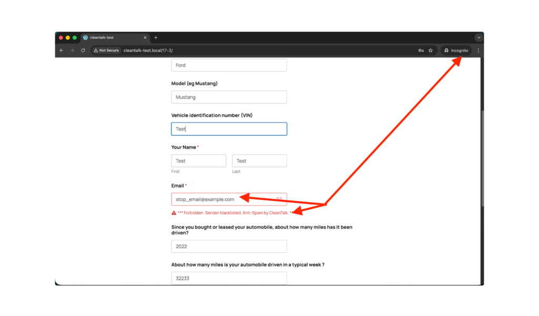Open the password manager key icon
The image size is (539, 316).
pyautogui.click(x=421, y=50)
